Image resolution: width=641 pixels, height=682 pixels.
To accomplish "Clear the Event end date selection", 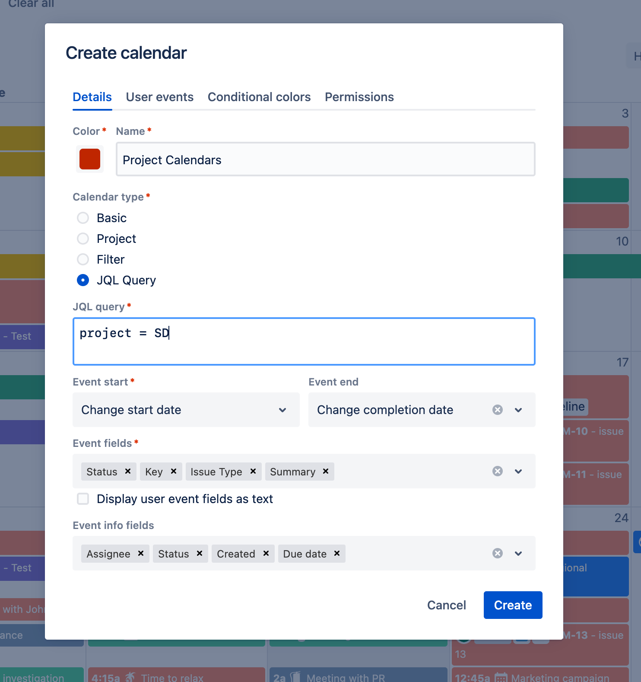I will point(498,410).
